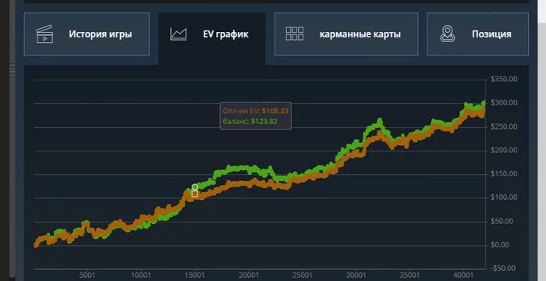The height and width of the screenshot is (281, 546).
Task: Click the баланс: $123.82 tooltip value
Action: click(x=250, y=121)
